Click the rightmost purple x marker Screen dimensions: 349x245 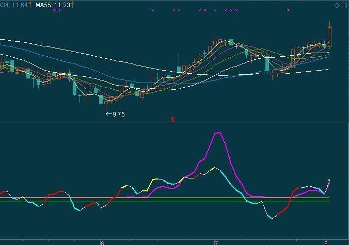289,10
